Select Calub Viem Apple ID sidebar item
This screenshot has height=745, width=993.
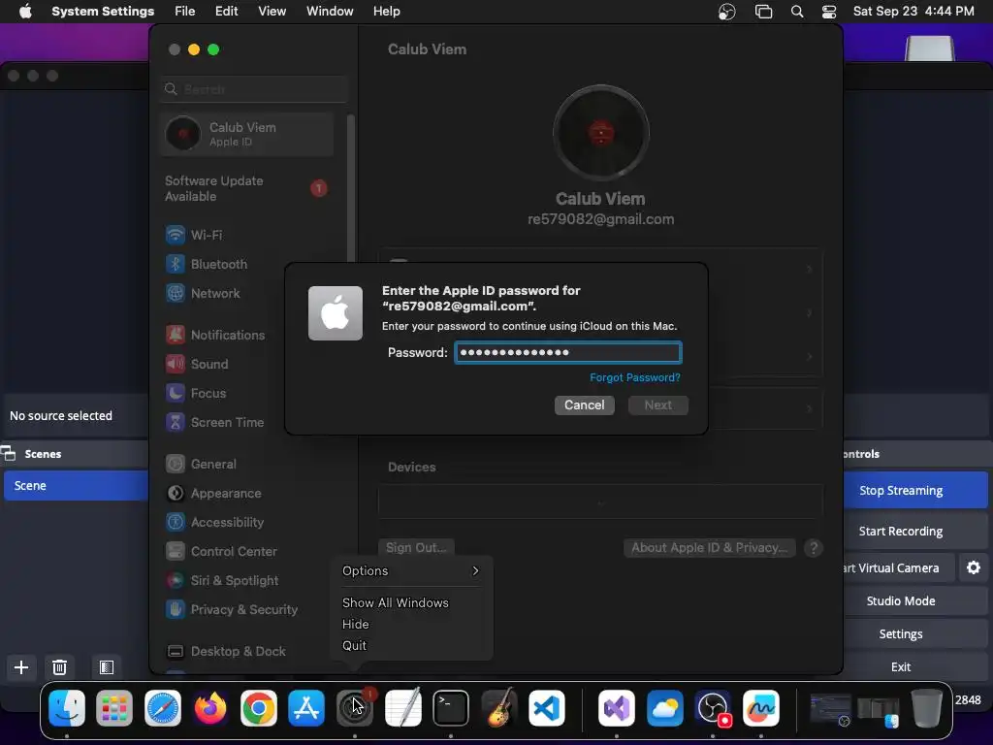point(247,134)
